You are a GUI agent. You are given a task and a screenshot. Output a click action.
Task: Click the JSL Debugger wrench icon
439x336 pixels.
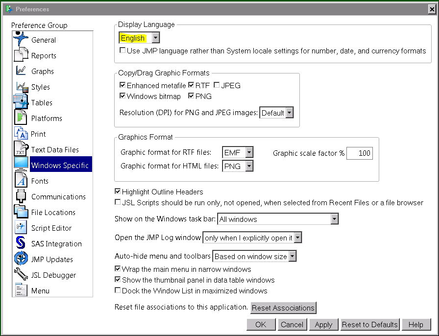[21, 274]
